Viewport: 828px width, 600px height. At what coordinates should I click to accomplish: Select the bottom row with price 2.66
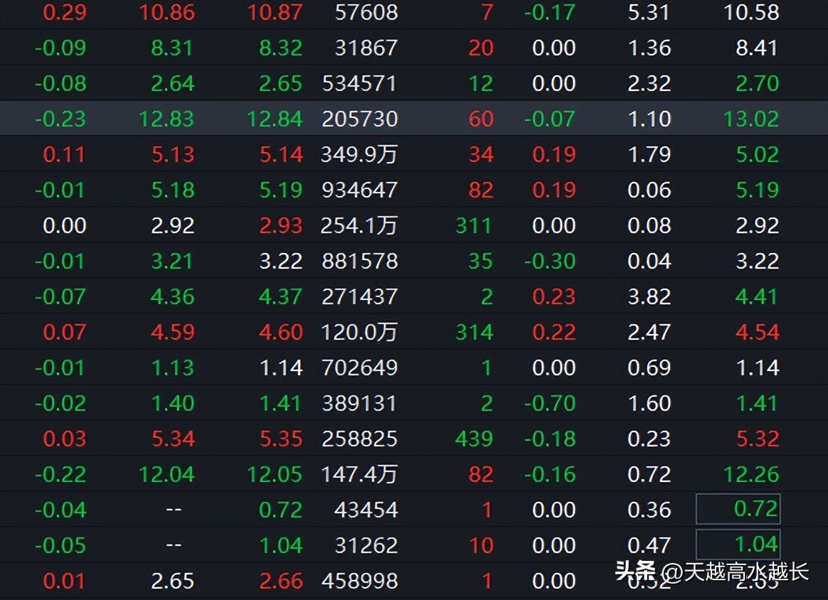click(282, 581)
